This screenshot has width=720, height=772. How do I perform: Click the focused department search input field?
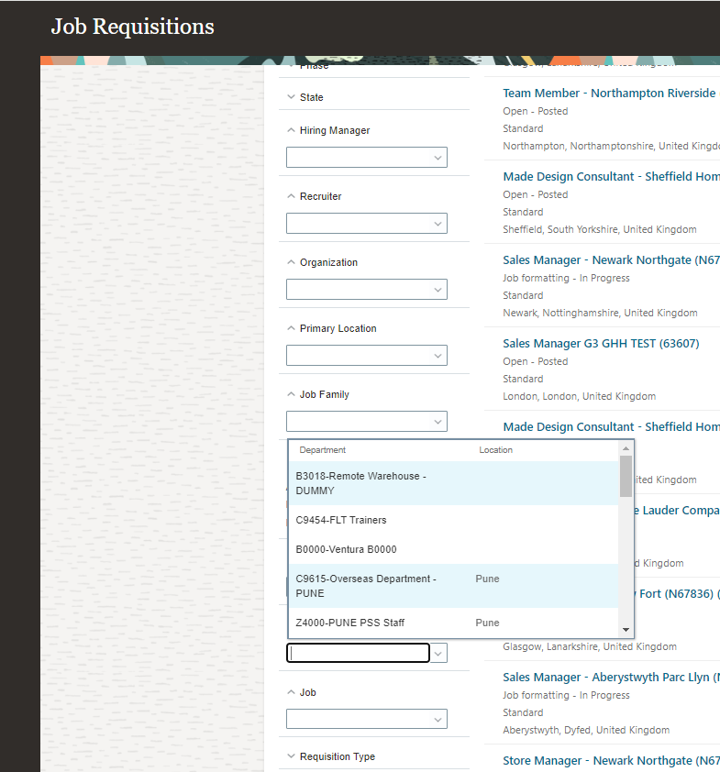click(x=358, y=653)
